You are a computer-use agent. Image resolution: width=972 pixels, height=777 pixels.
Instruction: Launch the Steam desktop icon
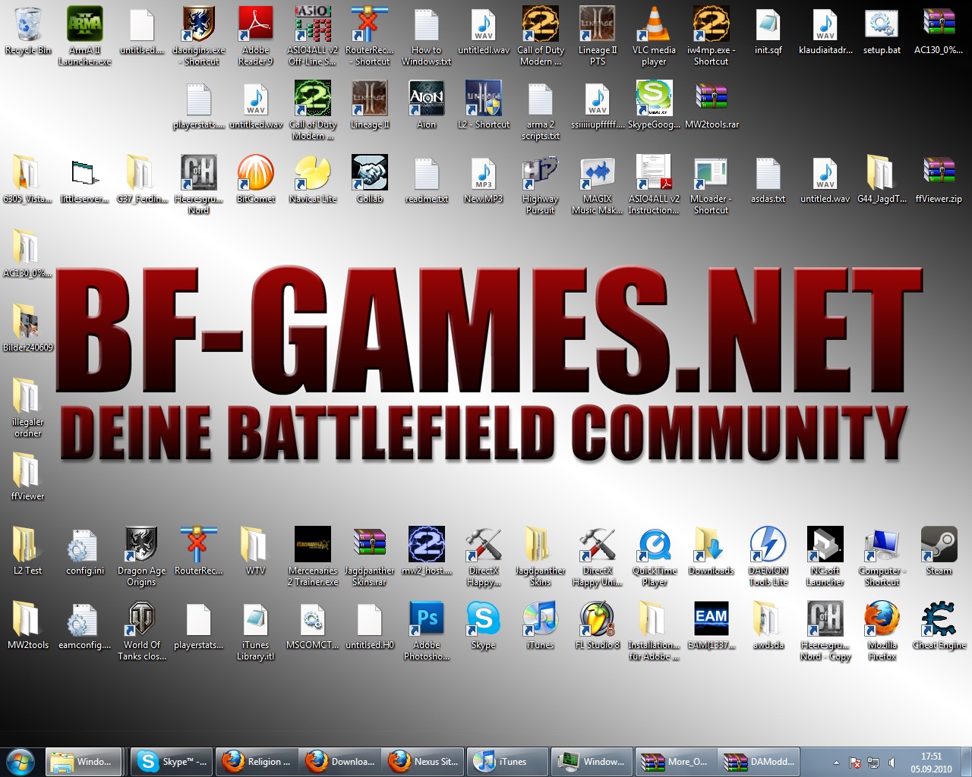939,546
